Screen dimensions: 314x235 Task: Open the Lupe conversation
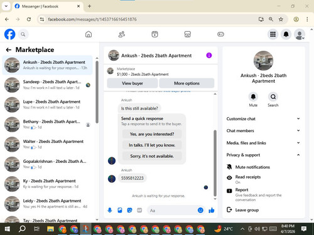point(47,105)
